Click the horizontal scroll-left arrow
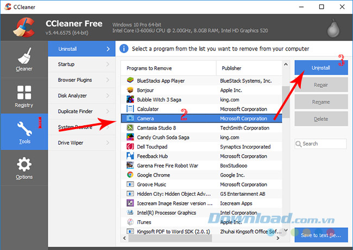The width and height of the screenshot is (353, 250). pos(124,238)
